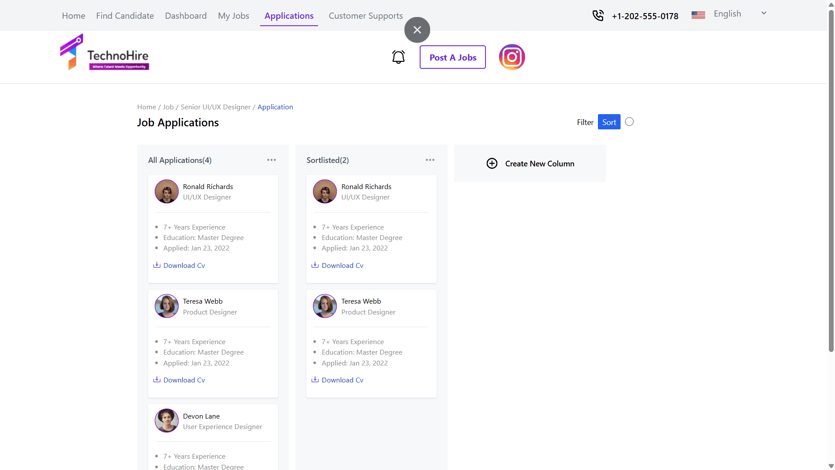This screenshot has height=470, width=835.
Task: Download Ronald Richards' CV in All Applications
Action: pos(179,265)
